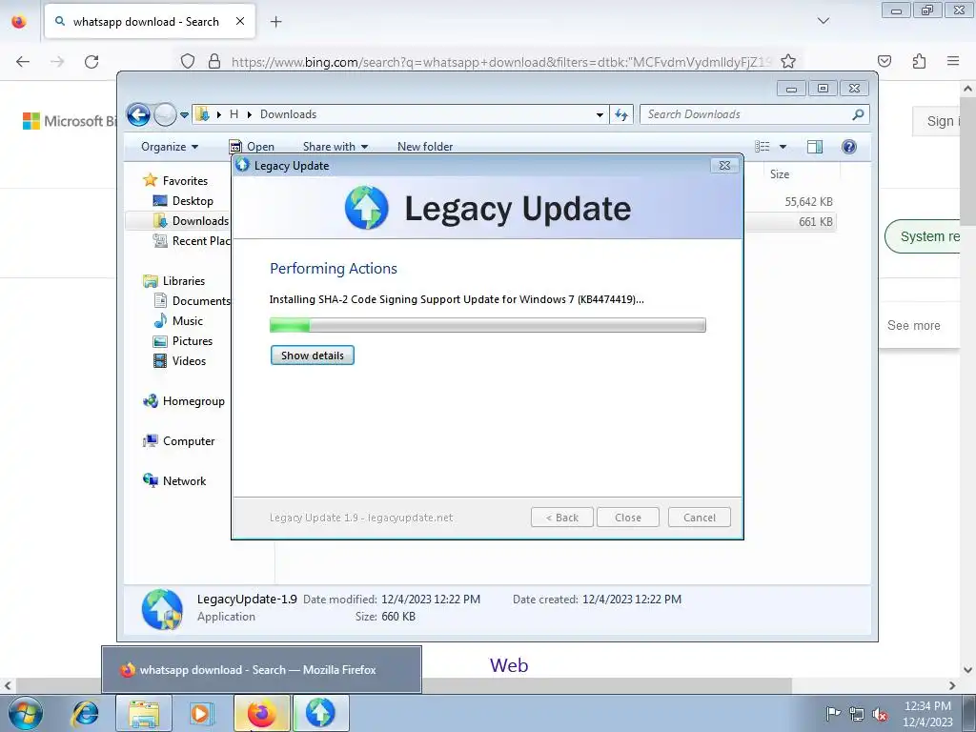Click network tray icon
This screenshot has width=976, height=732.
[x=857, y=715]
